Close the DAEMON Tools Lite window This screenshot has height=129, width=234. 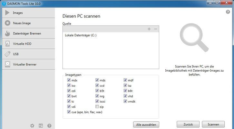pos(227,3)
